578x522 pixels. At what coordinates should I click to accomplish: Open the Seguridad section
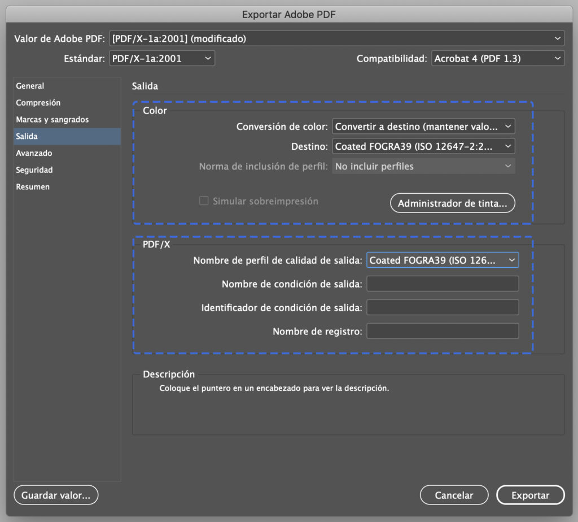67,170
